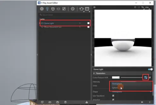This screenshot has width=156, height=105.
Task: Minimize the V-Ray Asset Editor window
Action: click(x=136, y=3)
